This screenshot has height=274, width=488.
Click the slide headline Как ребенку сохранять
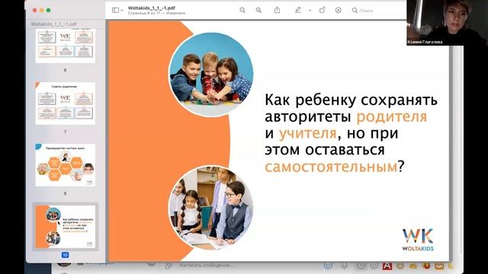[351, 100]
